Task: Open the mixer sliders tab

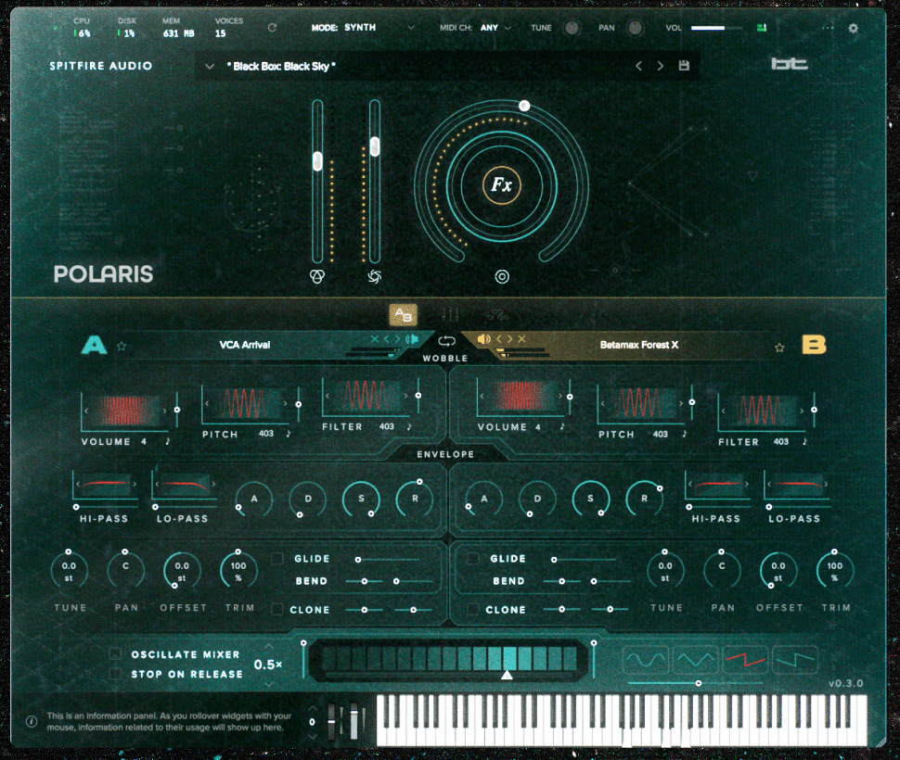Action: (x=450, y=315)
